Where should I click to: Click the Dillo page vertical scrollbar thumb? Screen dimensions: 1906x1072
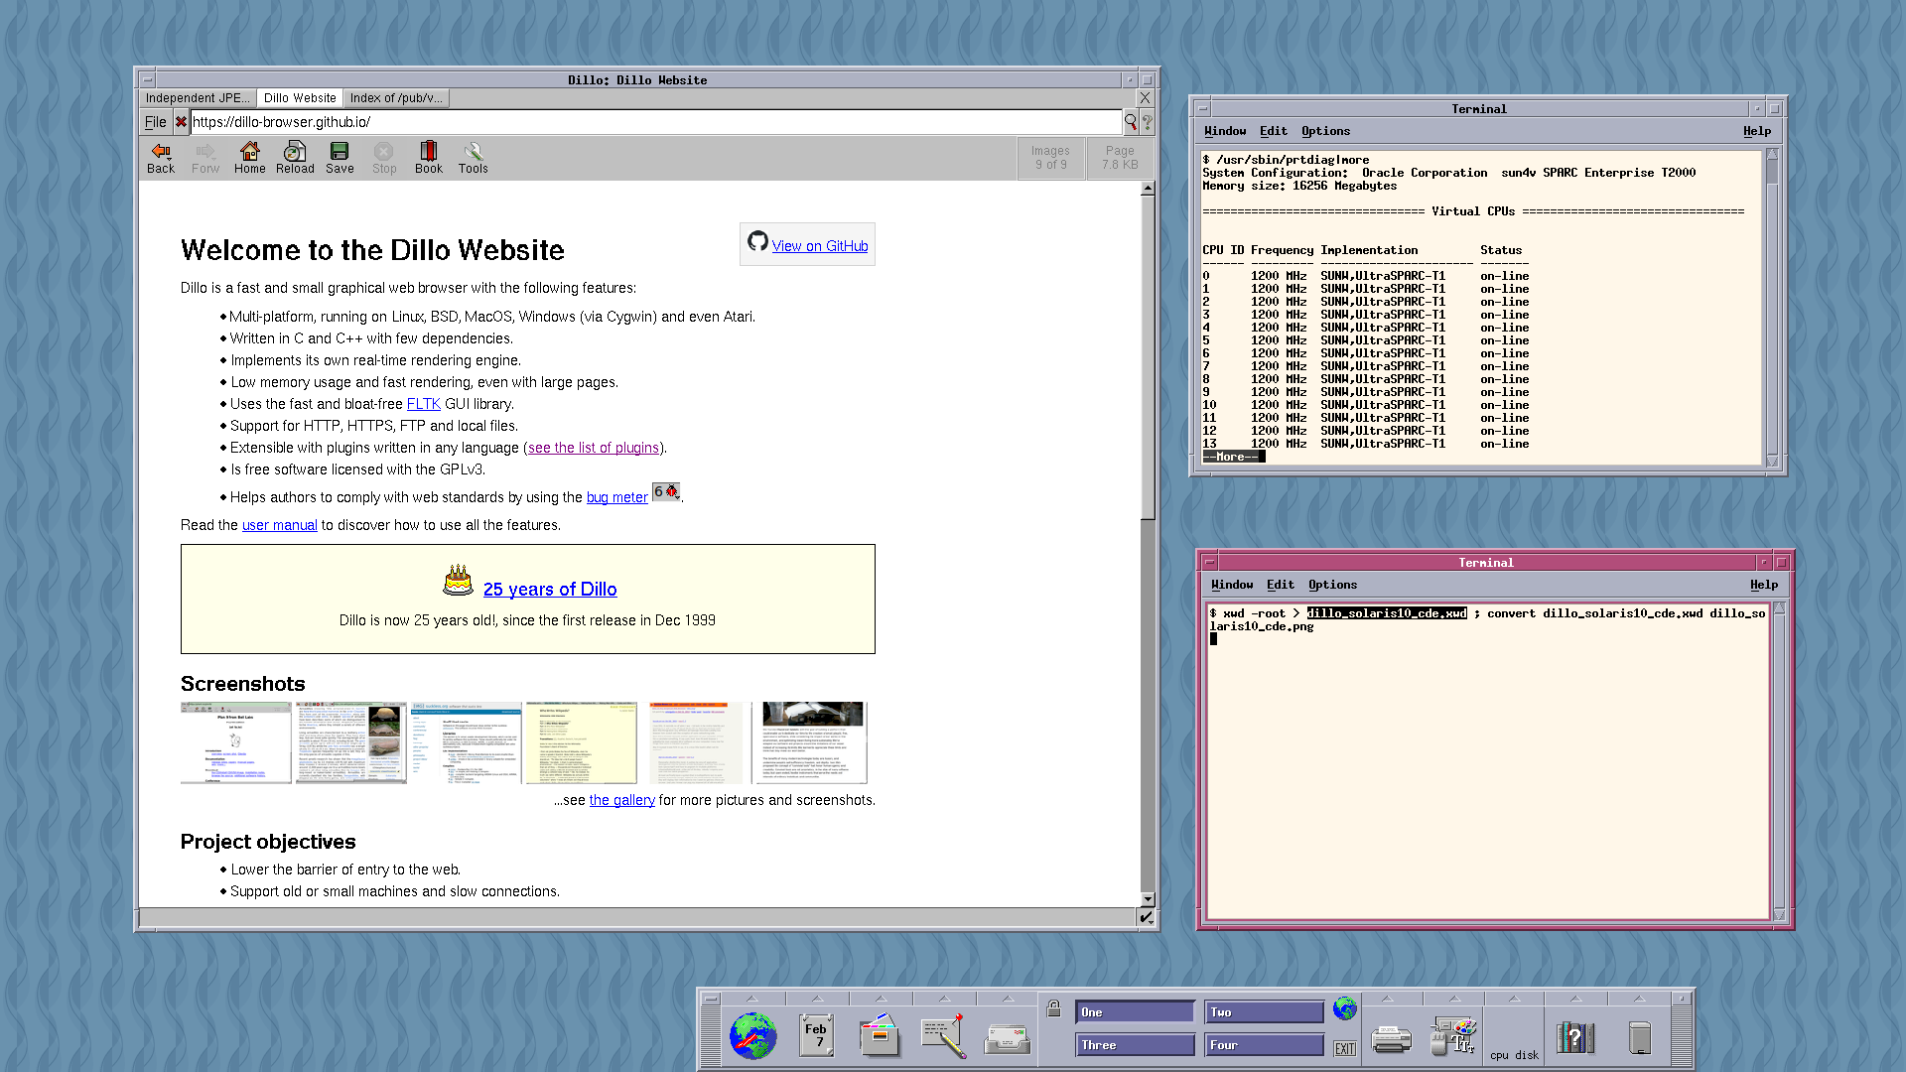[x=1148, y=357]
